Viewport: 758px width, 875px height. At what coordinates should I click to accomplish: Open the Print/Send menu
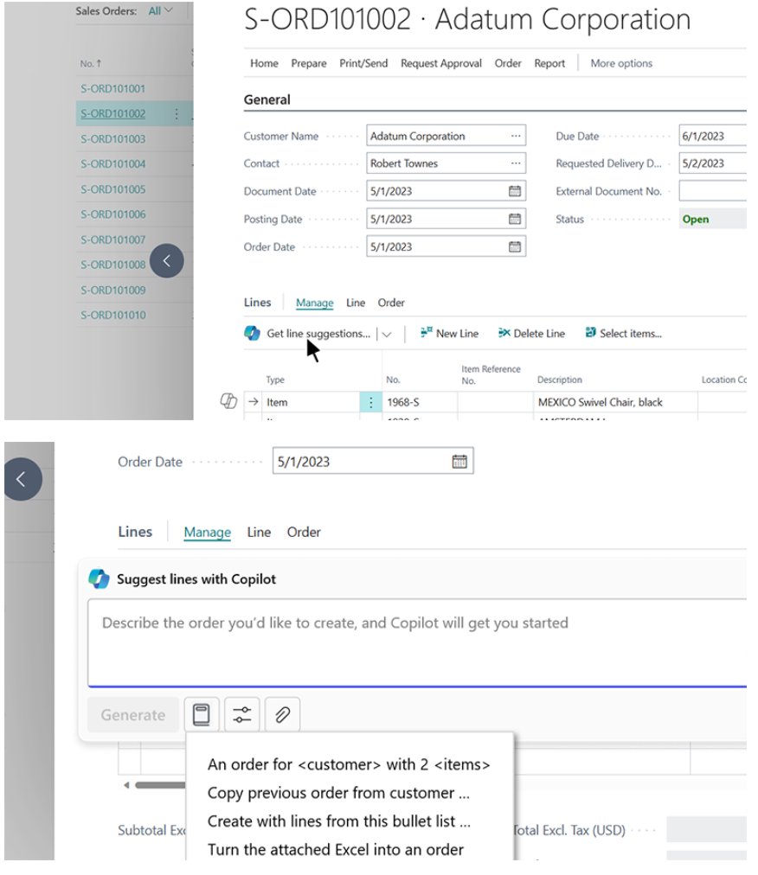(x=363, y=63)
